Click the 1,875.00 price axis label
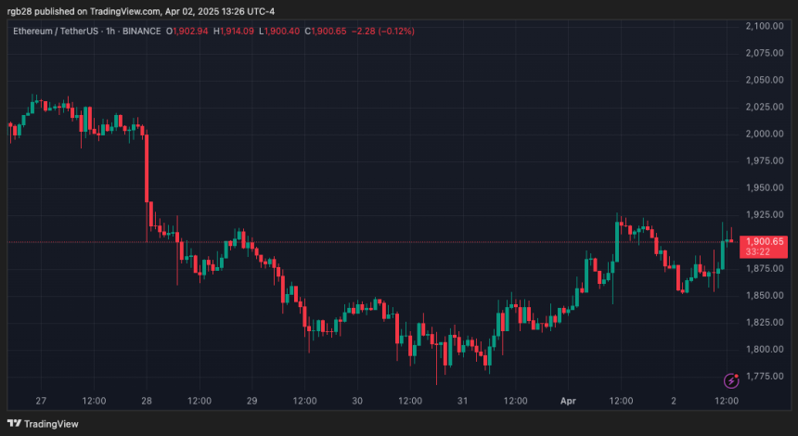Viewport: 798px width, 436px height. (x=766, y=269)
